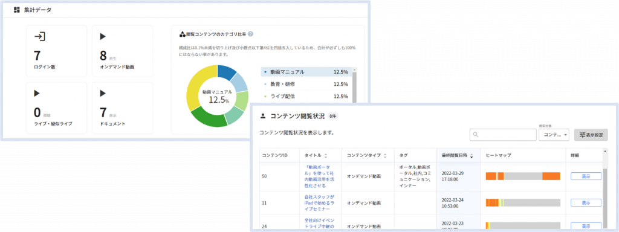
Task: Open the 「動画ポータル」を使って社内動画活用 title link
Action: [x=320, y=176]
